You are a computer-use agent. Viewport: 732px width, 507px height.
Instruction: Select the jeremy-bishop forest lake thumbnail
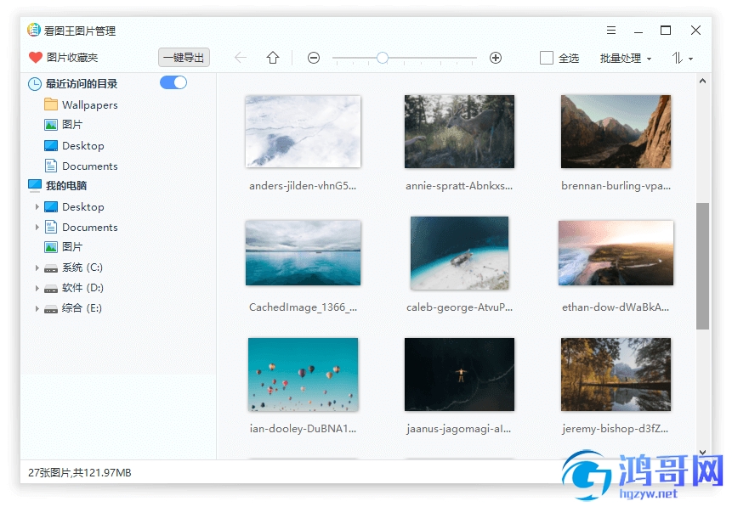pyautogui.click(x=616, y=375)
